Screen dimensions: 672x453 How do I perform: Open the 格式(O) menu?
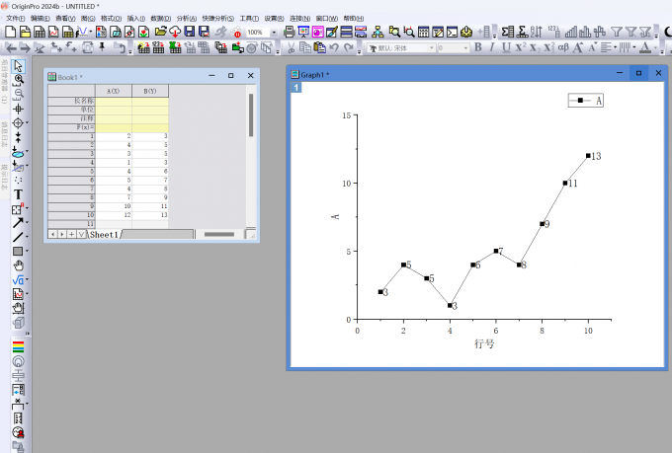click(111, 18)
